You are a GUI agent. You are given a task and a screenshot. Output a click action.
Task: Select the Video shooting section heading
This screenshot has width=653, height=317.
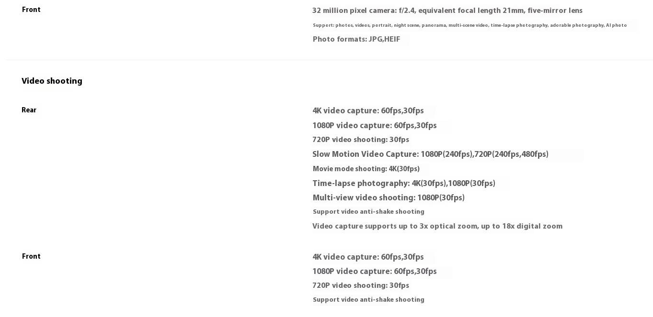tap(52, 81)
